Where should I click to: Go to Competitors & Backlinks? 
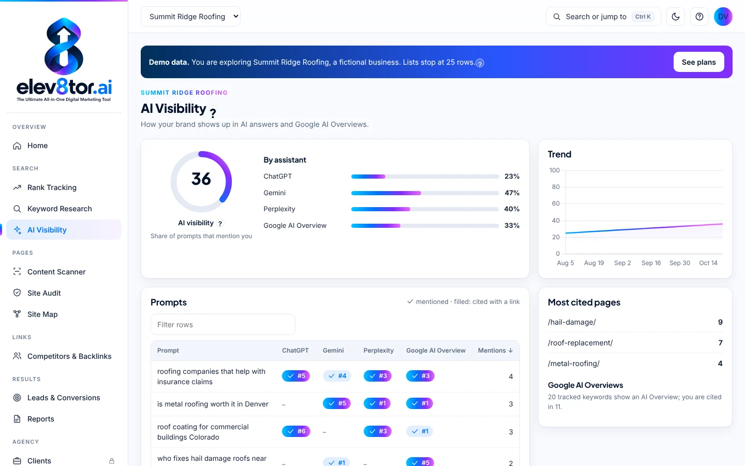[x=64, y=356]
